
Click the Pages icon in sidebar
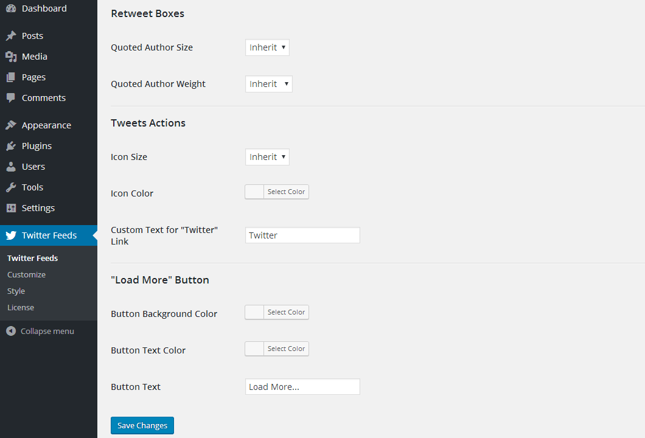11,77
